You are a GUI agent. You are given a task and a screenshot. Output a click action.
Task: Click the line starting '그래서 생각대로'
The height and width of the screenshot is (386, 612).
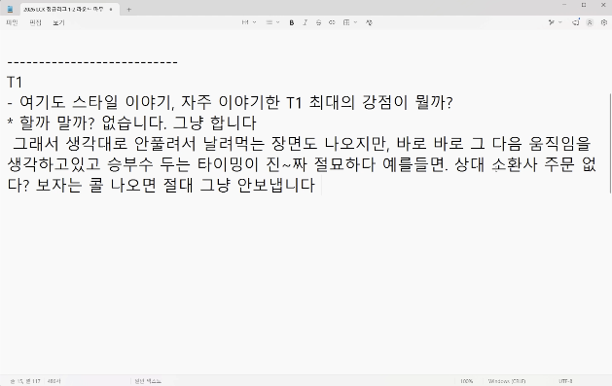click(x=302, y=144)
